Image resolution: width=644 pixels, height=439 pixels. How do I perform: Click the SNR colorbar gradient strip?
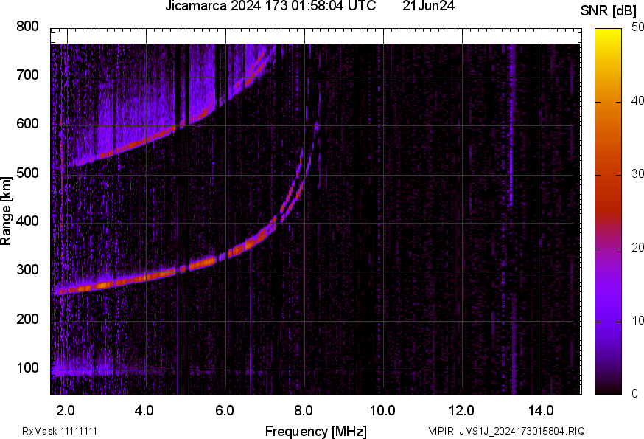[x=609, y=212]
